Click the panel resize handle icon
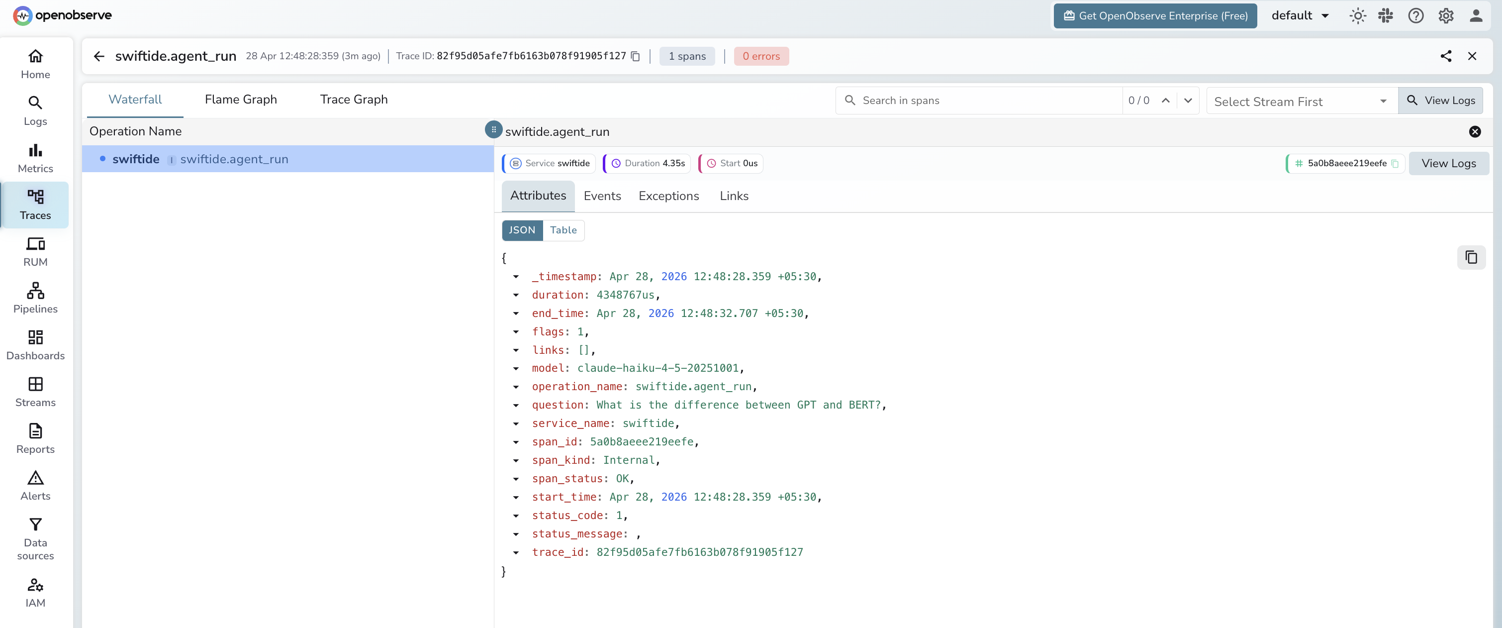The height and width of the screenshot is (628, 1502). coord(493,129)
